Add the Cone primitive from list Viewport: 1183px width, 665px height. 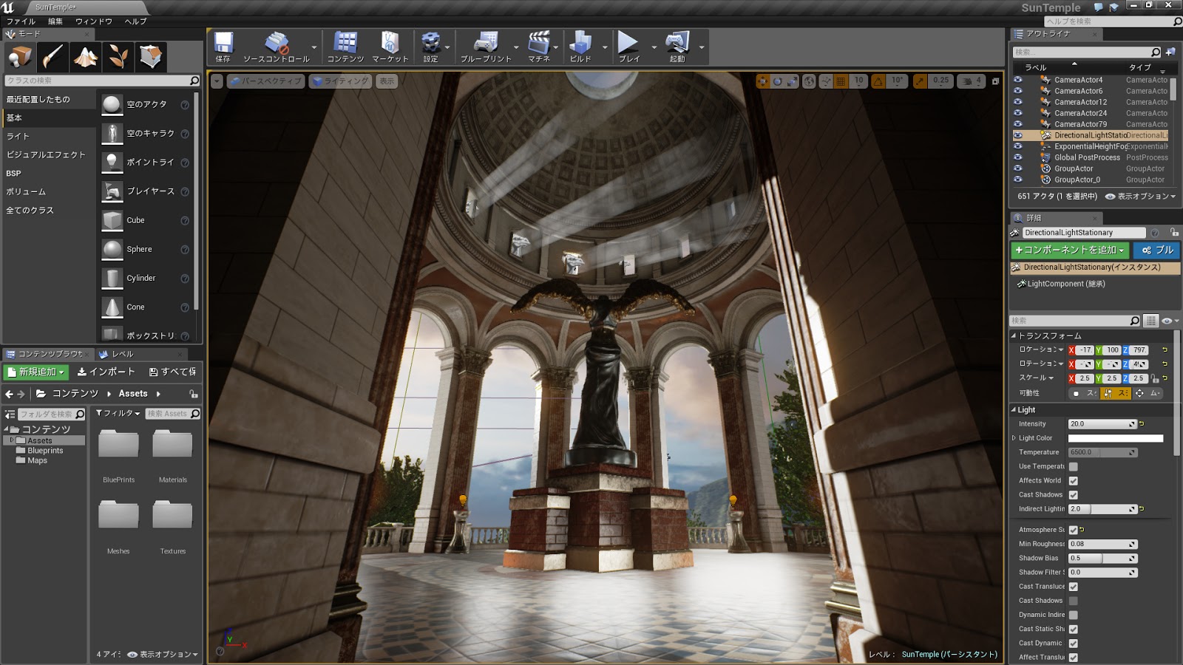pos(146,307)
